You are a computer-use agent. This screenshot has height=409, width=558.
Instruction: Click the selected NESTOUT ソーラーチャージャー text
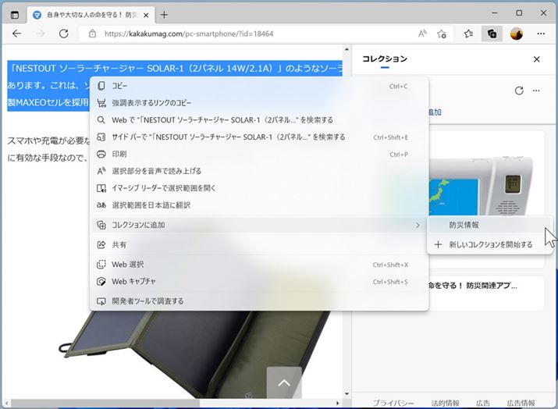[x=174, y=68]
